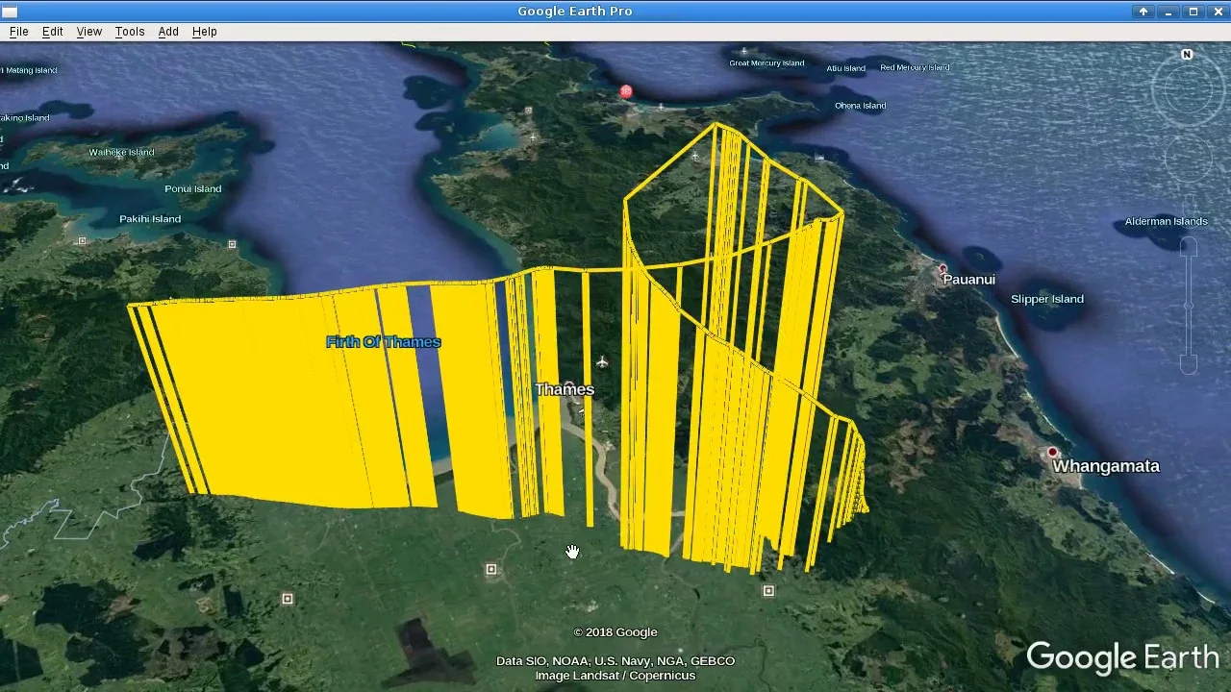Click the window menu icon in title bar
The image size is (1231, 692).
point(10,12)
